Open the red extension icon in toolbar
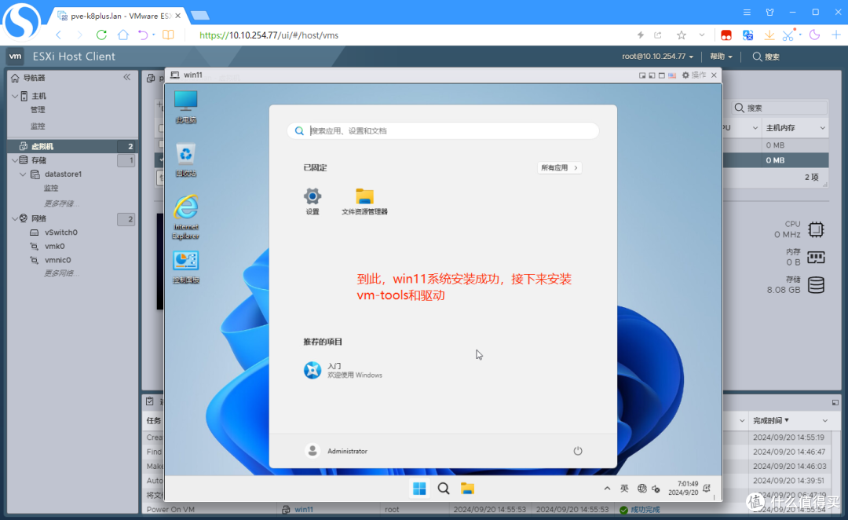This screenshot has height=520, width=848. pyautogui.click(x=726, y=35)
